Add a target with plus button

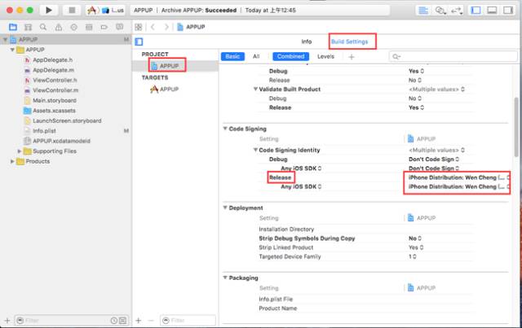(x=139, y=321)
